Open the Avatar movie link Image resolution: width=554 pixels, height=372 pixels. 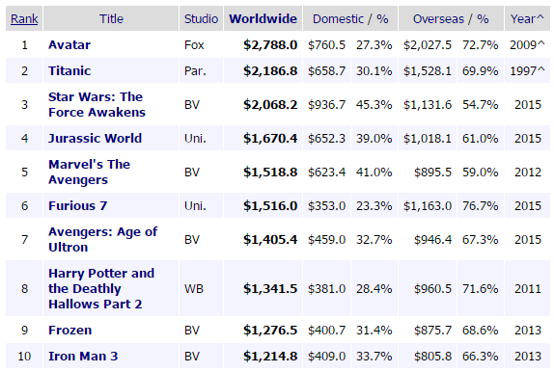tap(69, 45)
